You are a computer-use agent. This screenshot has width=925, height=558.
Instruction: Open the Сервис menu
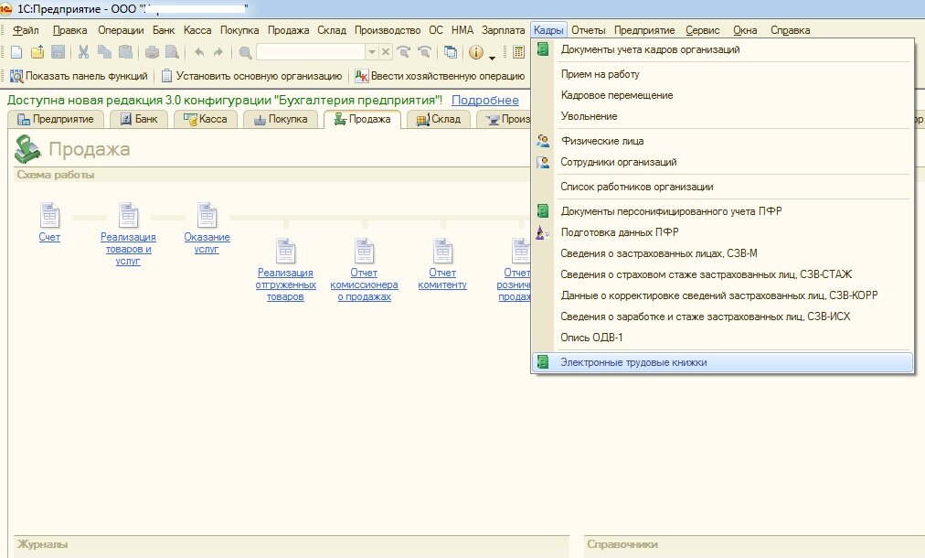(703, 30)
